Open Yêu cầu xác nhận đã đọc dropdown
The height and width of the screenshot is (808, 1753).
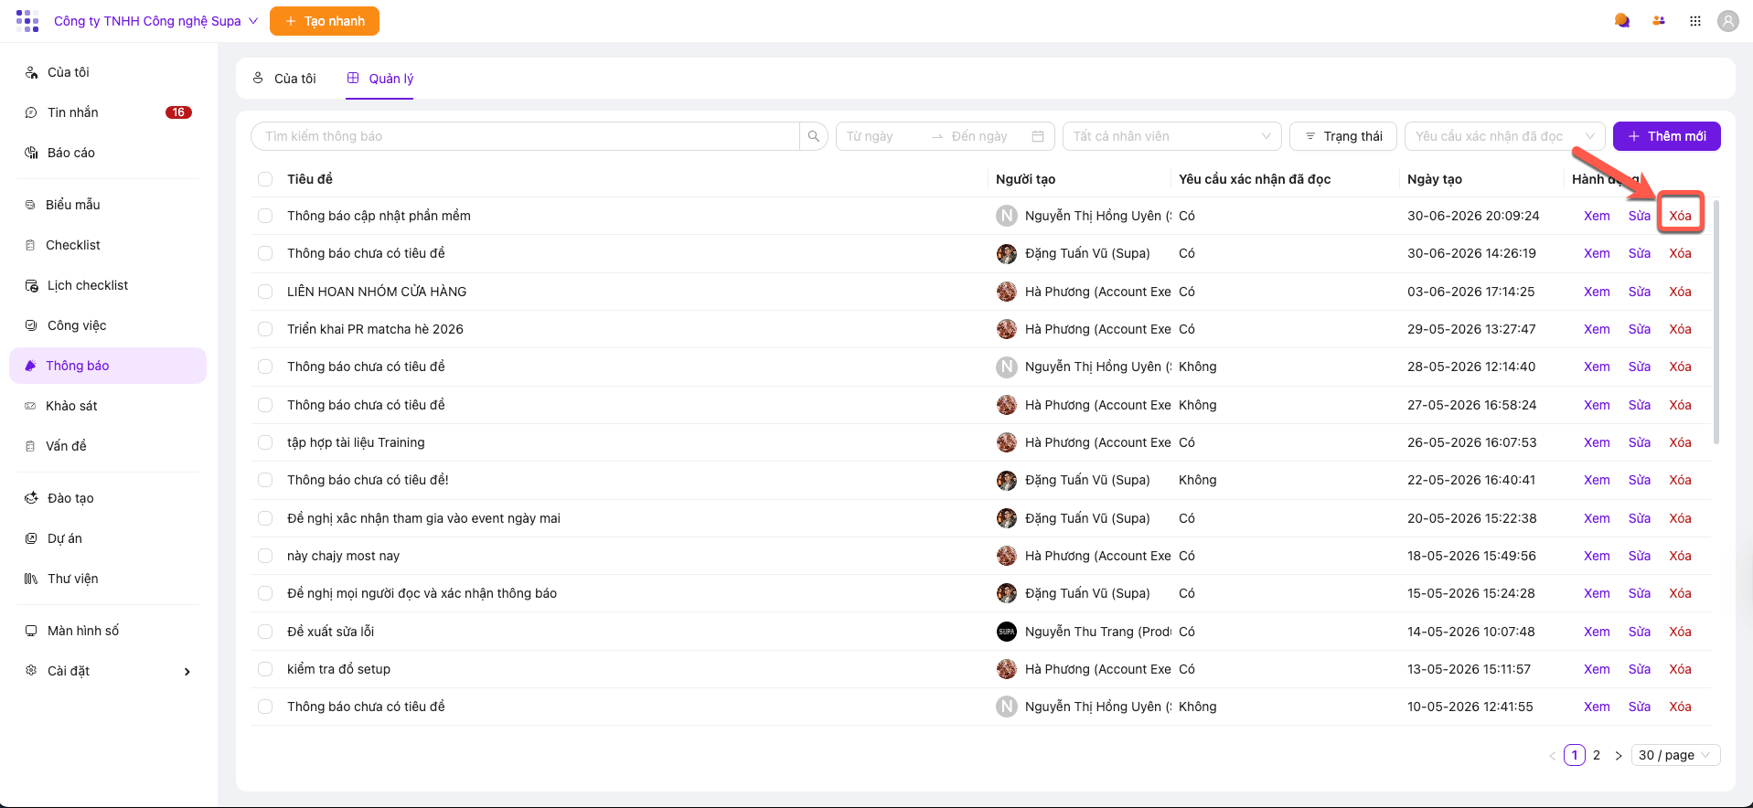click(x=1505, y=136)
